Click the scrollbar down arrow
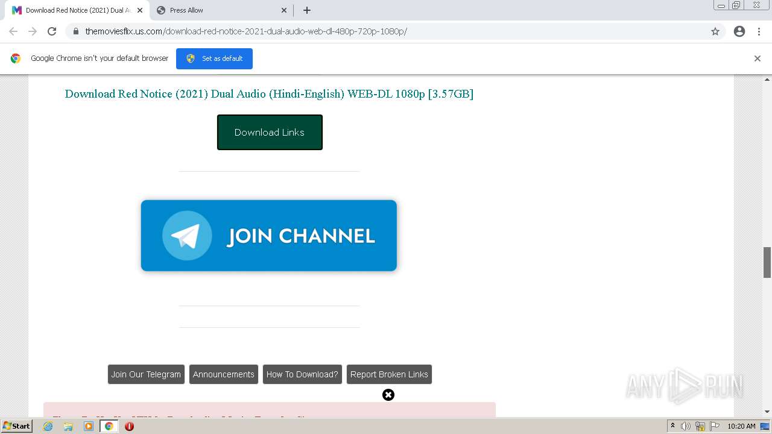 [767, 412]
